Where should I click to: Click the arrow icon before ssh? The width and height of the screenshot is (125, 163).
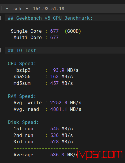pyautogui.click(x=7, y=8)
